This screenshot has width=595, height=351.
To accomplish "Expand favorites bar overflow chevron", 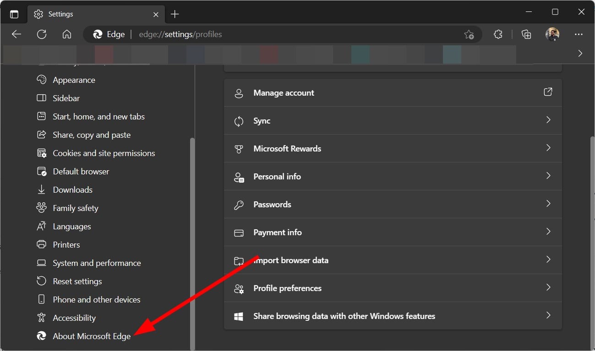I will (580, 54).
